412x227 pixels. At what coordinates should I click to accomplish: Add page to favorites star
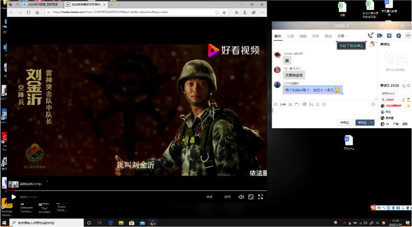pyautogui.click(x=224, y=12)
